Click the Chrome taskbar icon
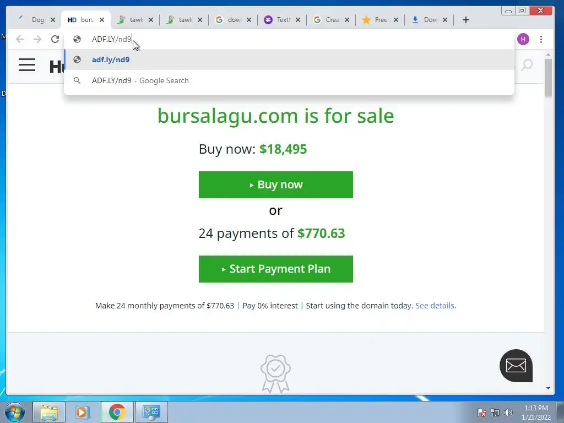Screen dimensions: 564x423 [x=117, y=412]
